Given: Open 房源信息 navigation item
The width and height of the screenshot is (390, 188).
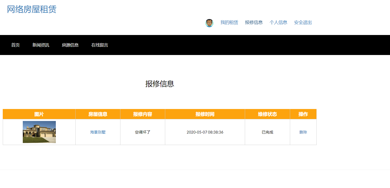Looking at the screenshot, I should (x=70, y=45).
